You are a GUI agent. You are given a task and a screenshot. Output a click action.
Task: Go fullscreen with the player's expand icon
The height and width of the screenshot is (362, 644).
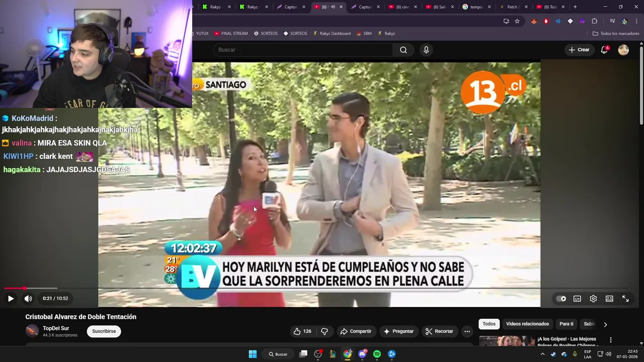(x=625, y=299)
